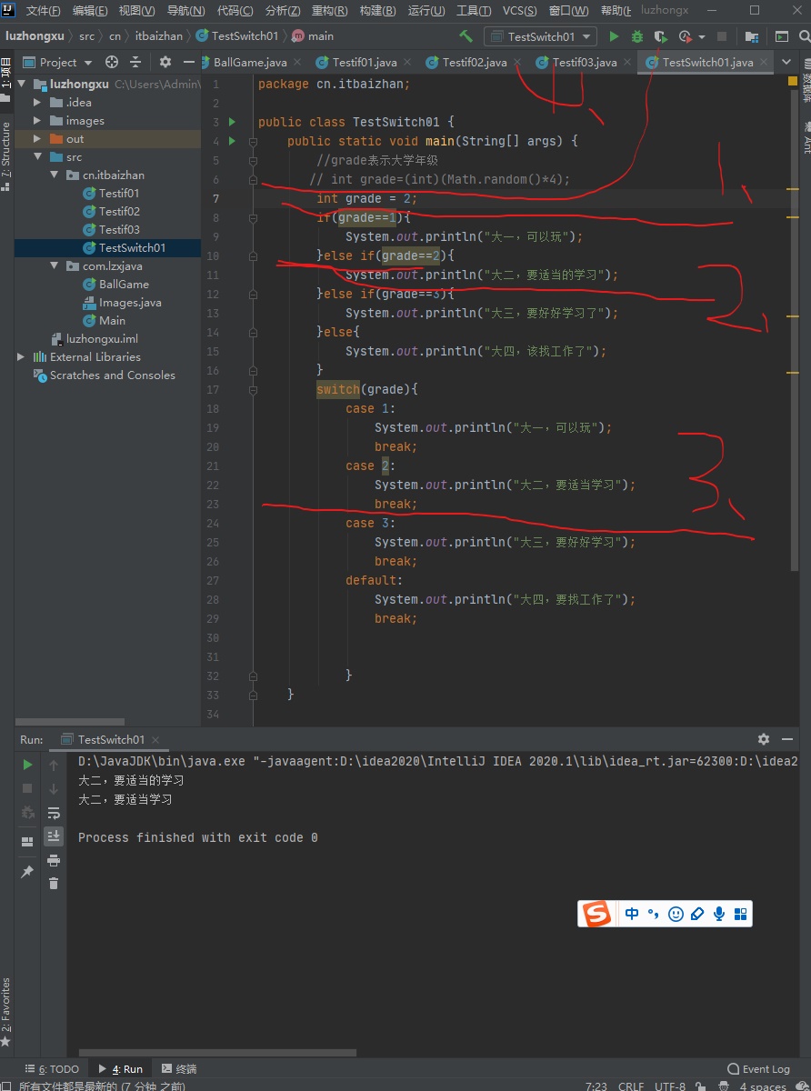Collapse the luzhongxu project root
This screenshot has height=1091, width=811.
(23, 85)
